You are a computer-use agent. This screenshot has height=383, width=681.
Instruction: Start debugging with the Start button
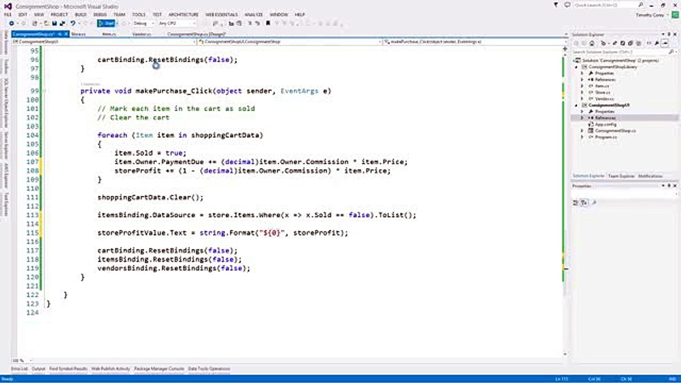pos(106,23)
